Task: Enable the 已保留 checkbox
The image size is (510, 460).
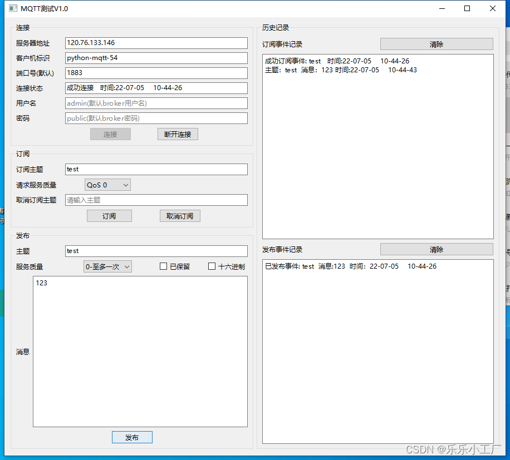Action: click(x=163, y=266)
